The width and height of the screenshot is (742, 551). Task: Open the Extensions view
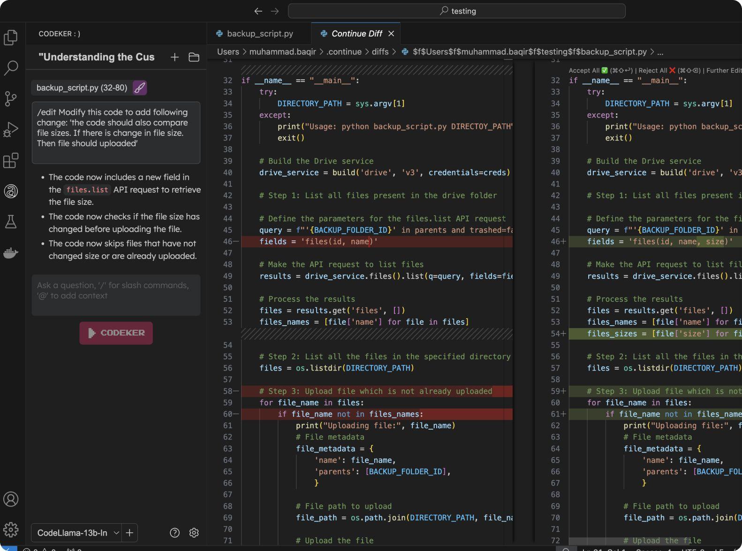pos(11,160)
